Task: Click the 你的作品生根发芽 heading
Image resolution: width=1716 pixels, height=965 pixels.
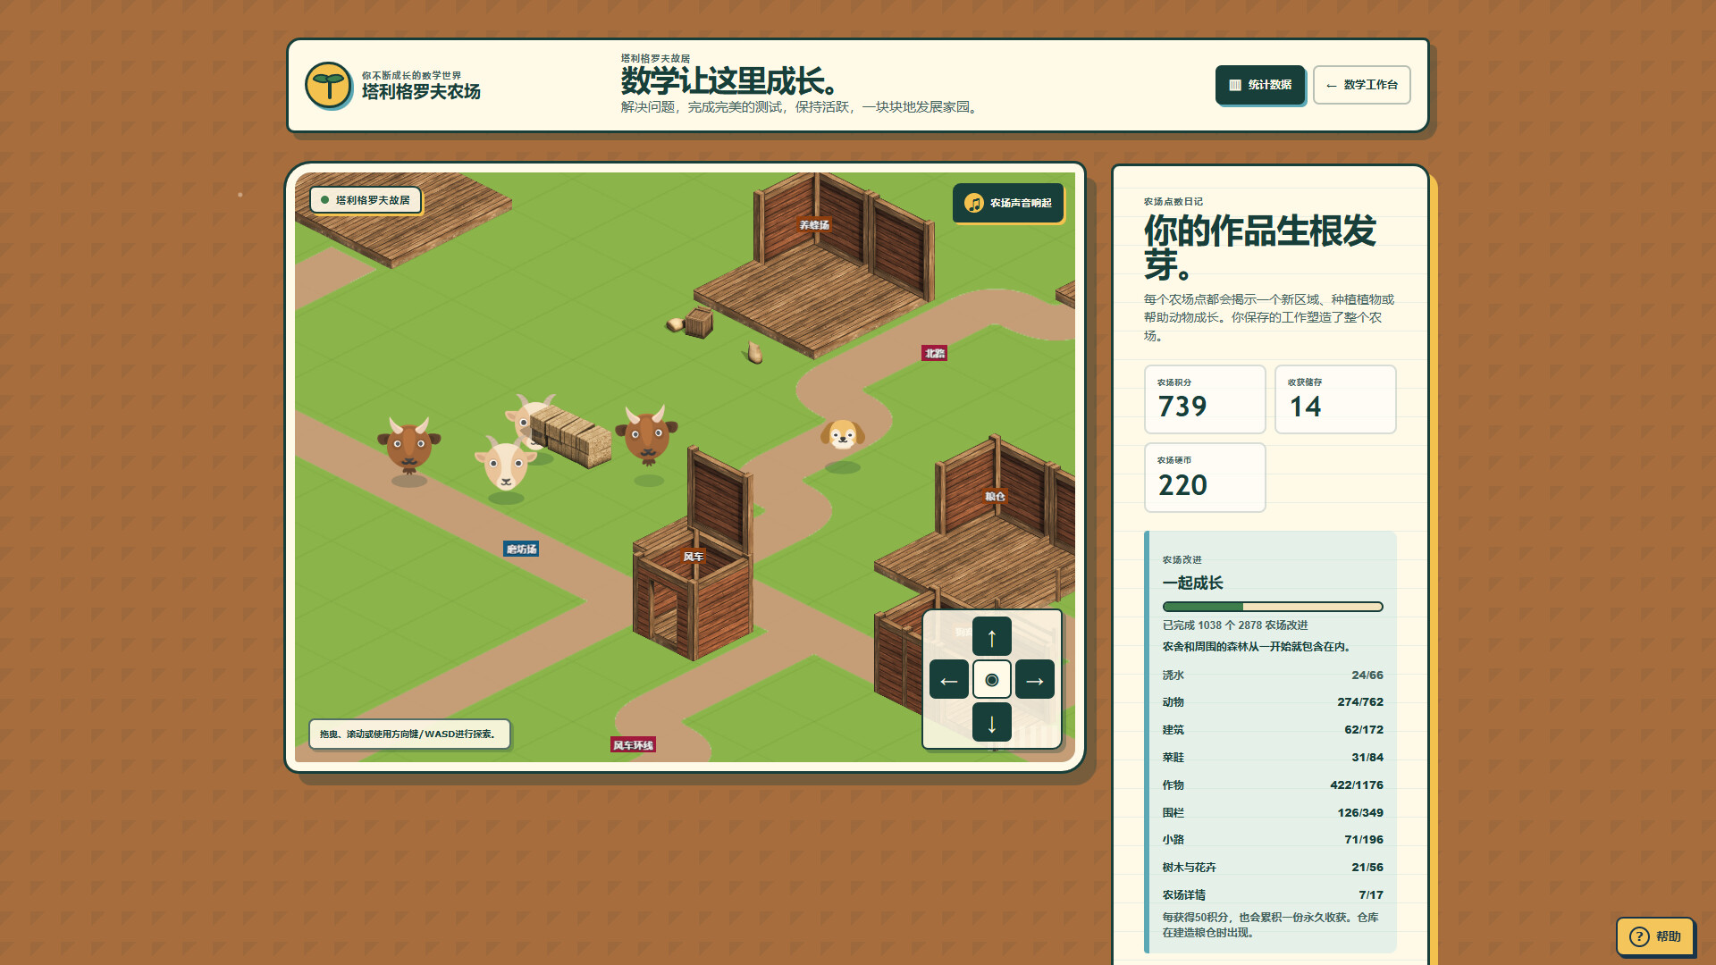Action: pos(1259,248)
